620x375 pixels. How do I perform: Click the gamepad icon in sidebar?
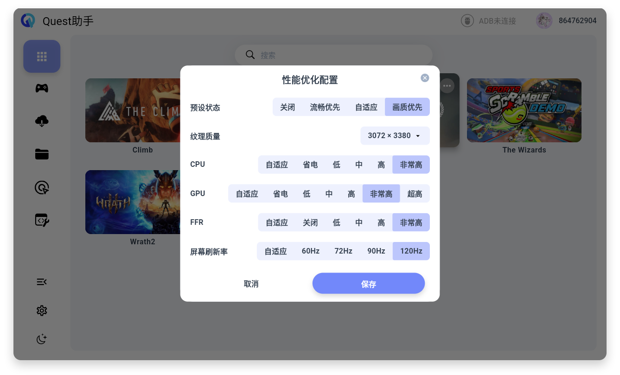coord(42,88)
